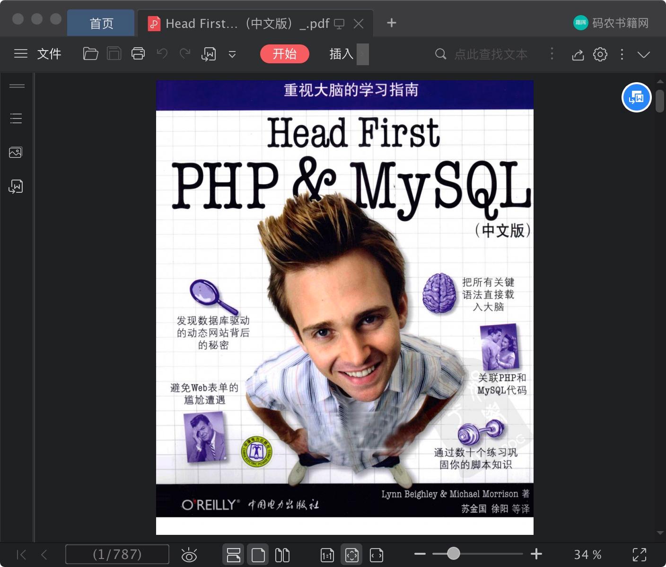
Task: Select the 开始 ribbon tab
Action: 285,54
